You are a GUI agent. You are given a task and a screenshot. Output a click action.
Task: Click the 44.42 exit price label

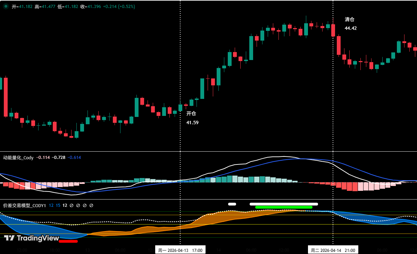350,28
